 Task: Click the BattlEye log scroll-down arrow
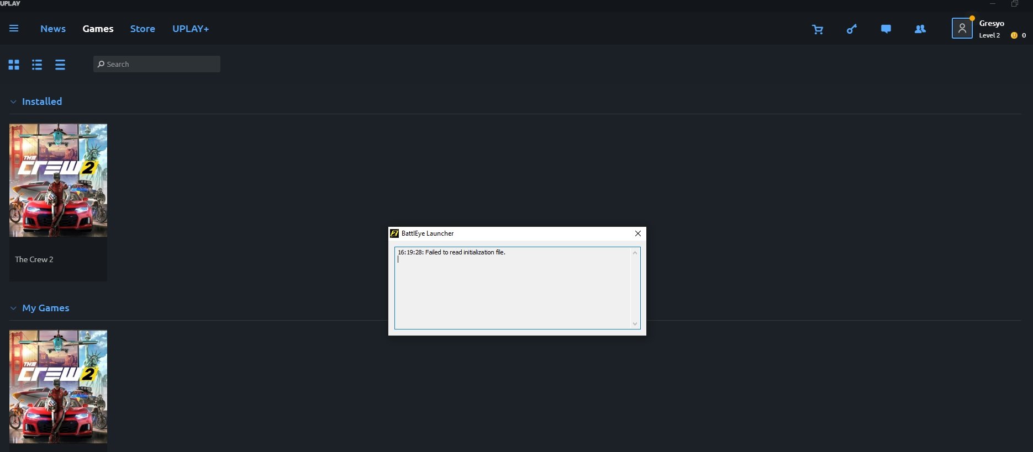(635, 324)
